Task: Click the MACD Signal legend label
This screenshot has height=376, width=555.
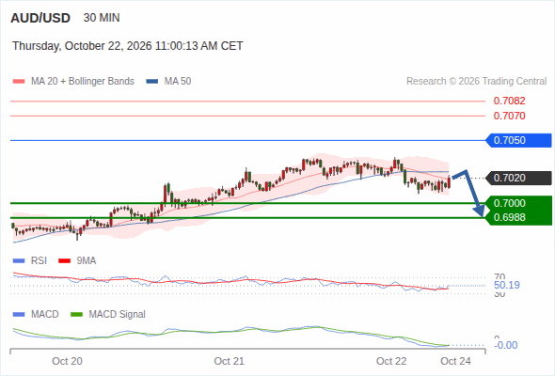Action: pyautogui.click(x=118, y=315)
